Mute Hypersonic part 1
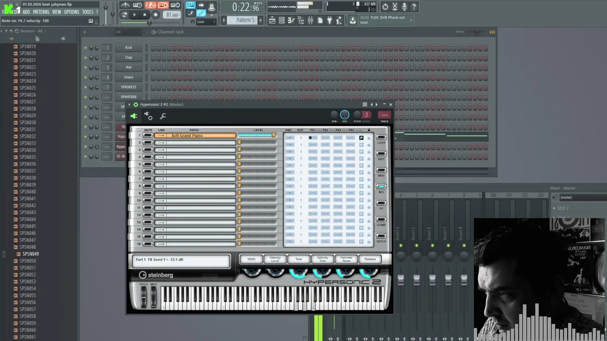The width and height of the screenshot is (607, 341). click(x=148, y=135)
